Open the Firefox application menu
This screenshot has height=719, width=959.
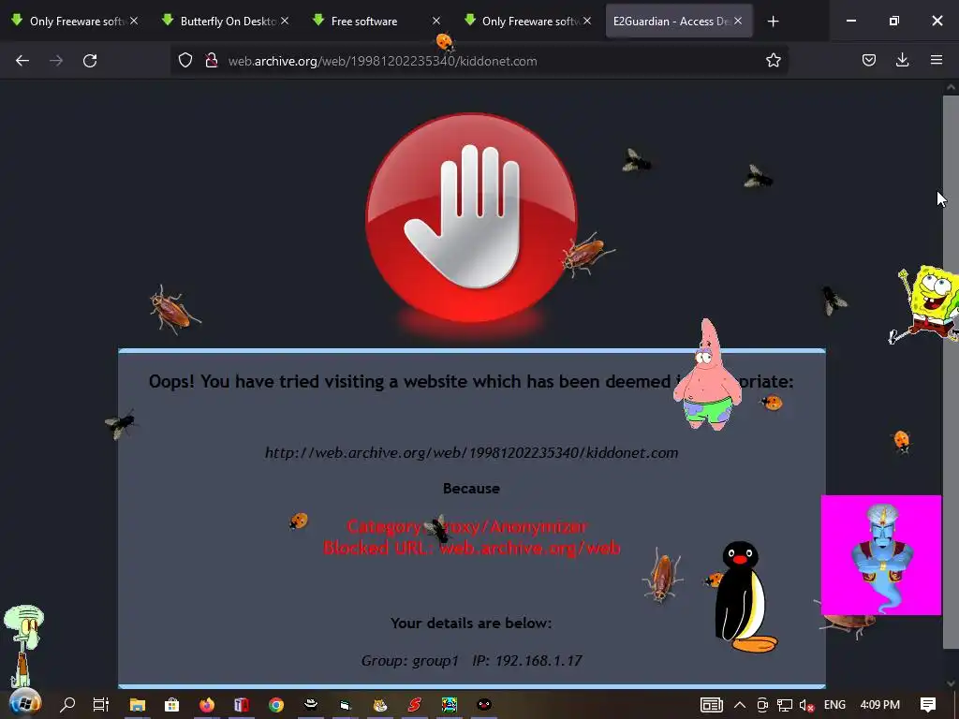pyautogui.click(x=937, y=60)
